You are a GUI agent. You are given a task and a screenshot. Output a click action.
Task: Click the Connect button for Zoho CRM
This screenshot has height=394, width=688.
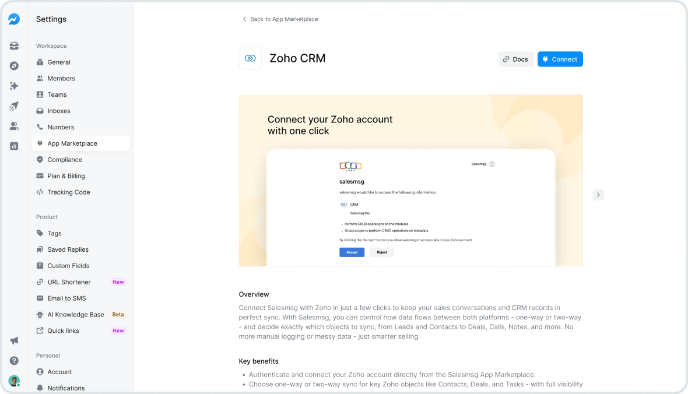point(560,59)
